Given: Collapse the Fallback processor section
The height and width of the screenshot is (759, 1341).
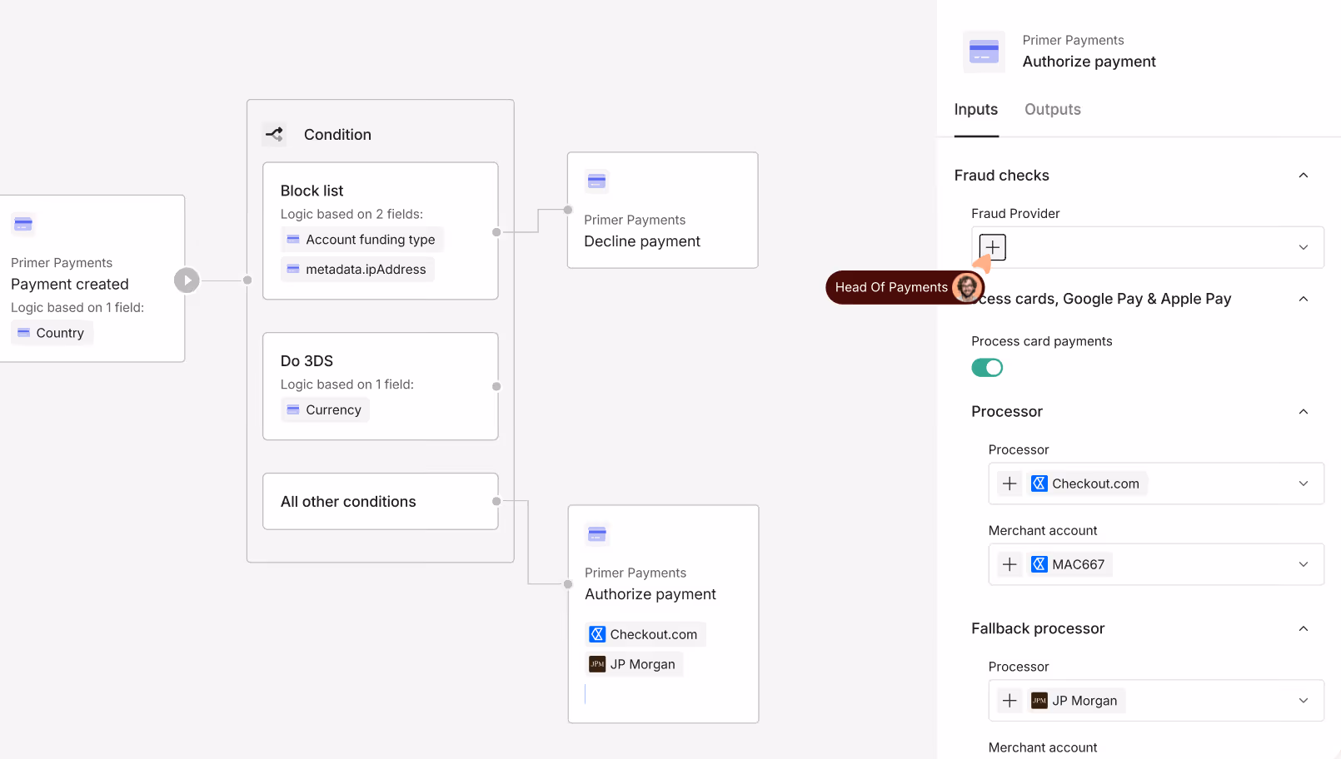Looking at the screenshot, I should click(1304, 629).
